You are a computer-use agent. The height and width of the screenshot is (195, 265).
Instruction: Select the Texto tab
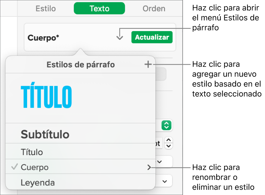click(x=99, y=8)
